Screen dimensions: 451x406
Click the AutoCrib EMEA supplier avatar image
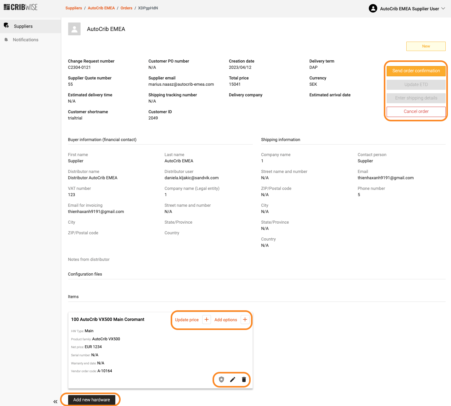tap(74, 29)
